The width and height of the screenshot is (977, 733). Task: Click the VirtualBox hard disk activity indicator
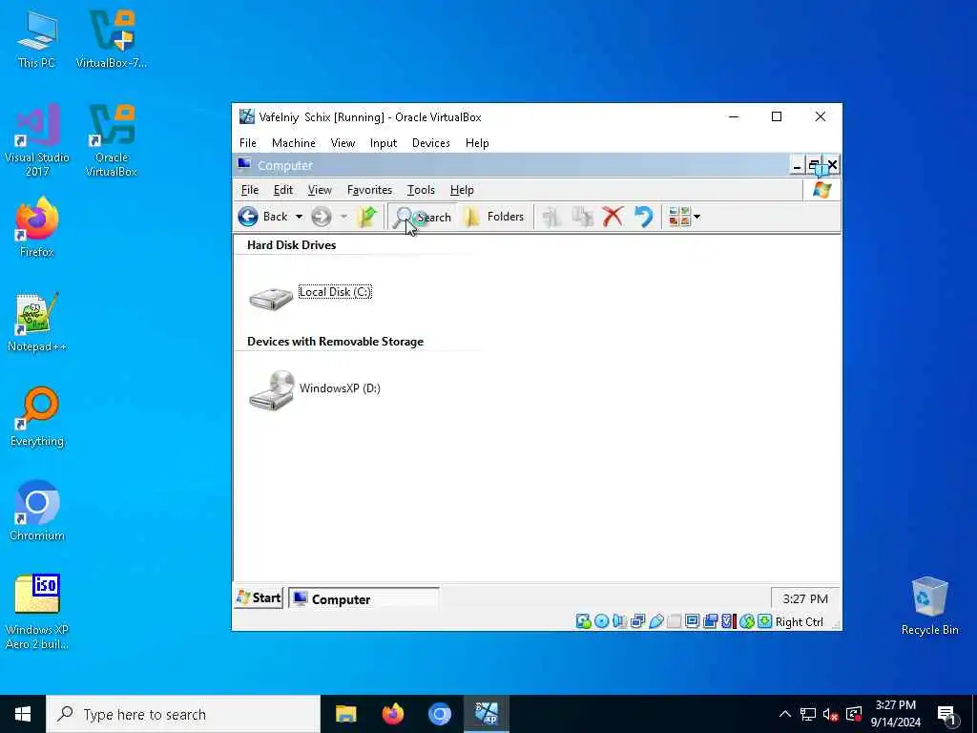(583, 621)
